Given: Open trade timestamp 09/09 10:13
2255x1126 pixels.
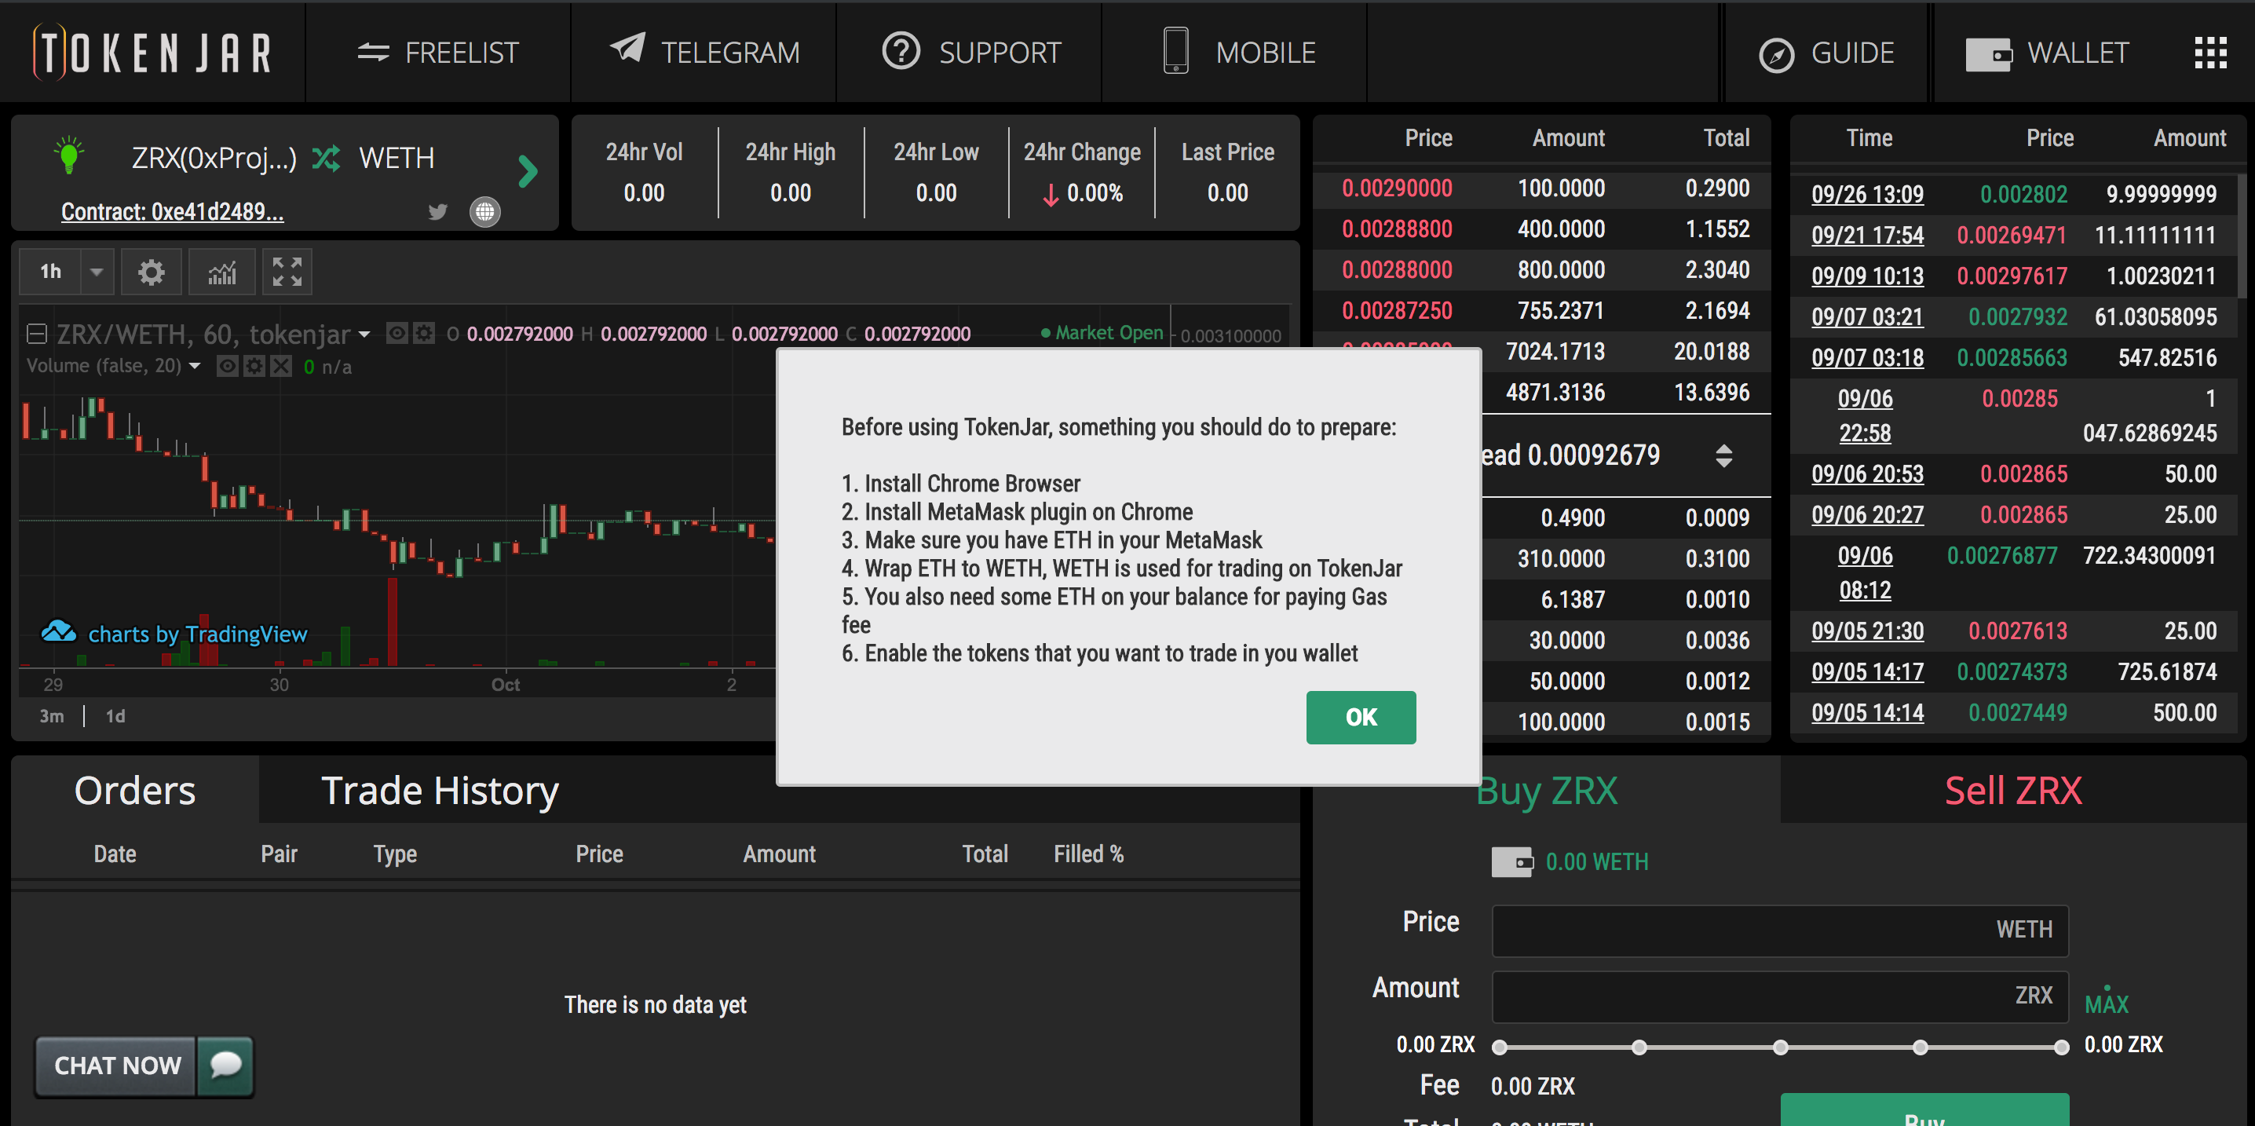Looking at the screenshot, I should click(x=1867, y=276).
